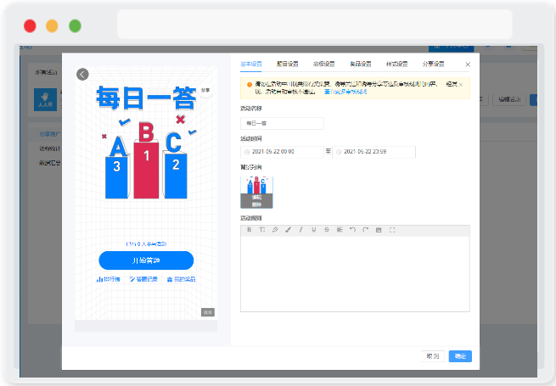Image resolution: width=556 pixels, height=386 pixels.
Task: Click inside the activity rules text area
Action: [x=355, y=274]
